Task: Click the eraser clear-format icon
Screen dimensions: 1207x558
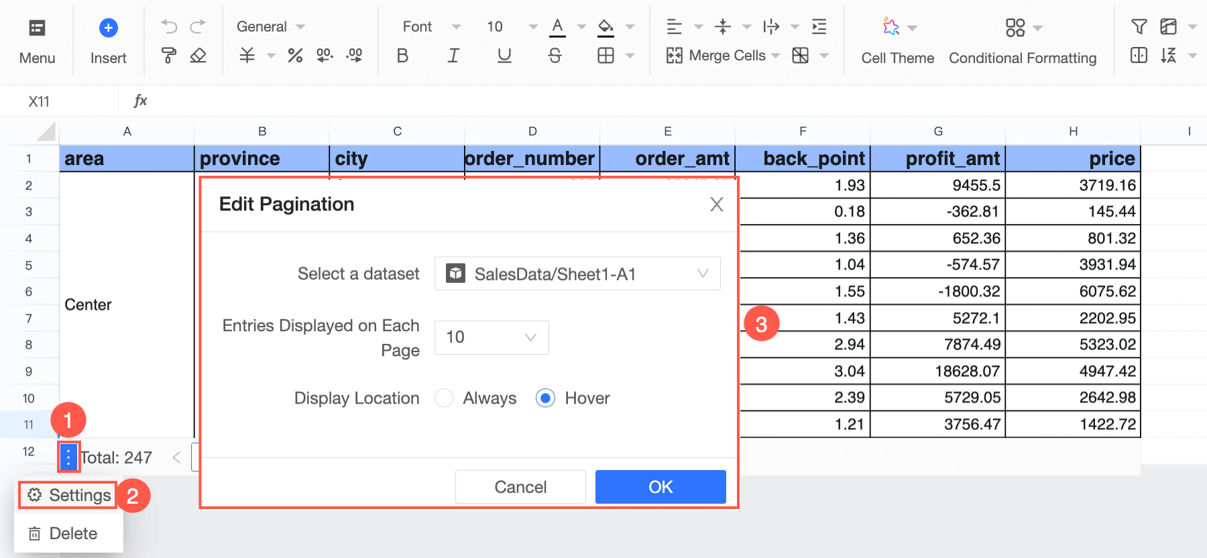Action: (x=198, y=56)
